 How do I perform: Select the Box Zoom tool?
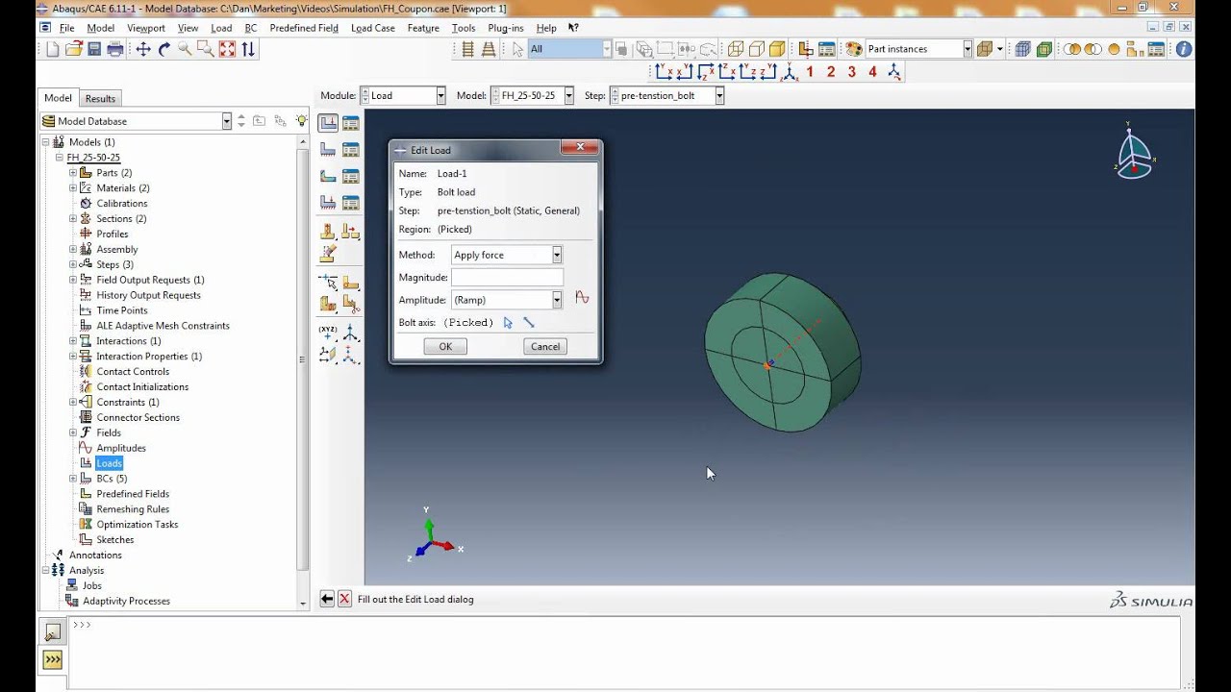(206, 49)
